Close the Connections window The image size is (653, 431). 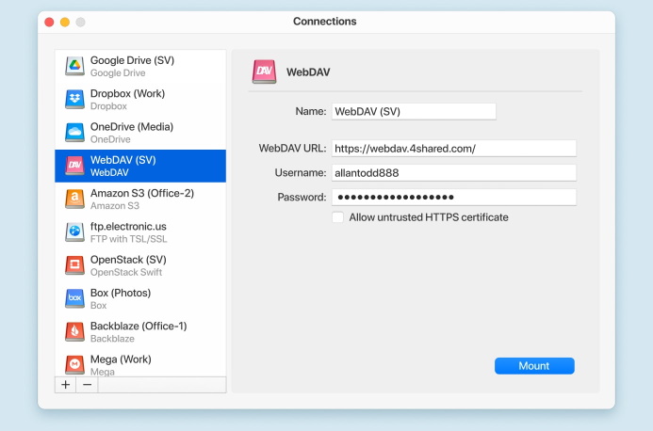coord(49,22)
